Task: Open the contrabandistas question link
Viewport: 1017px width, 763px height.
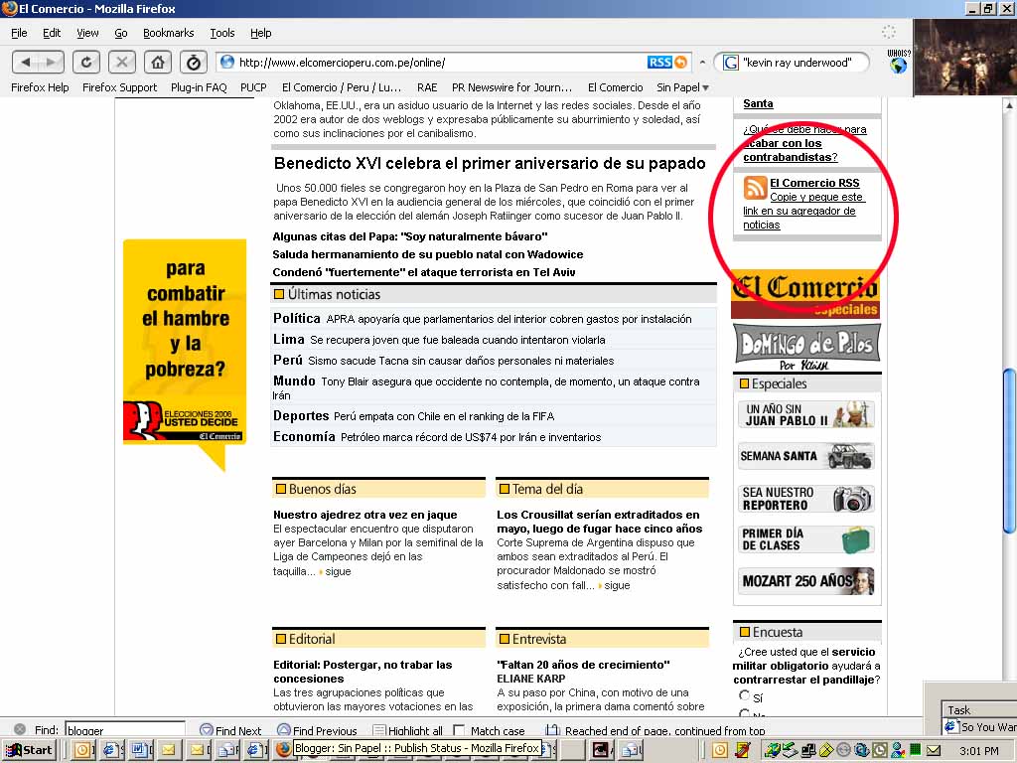Action: coord(804,143)
